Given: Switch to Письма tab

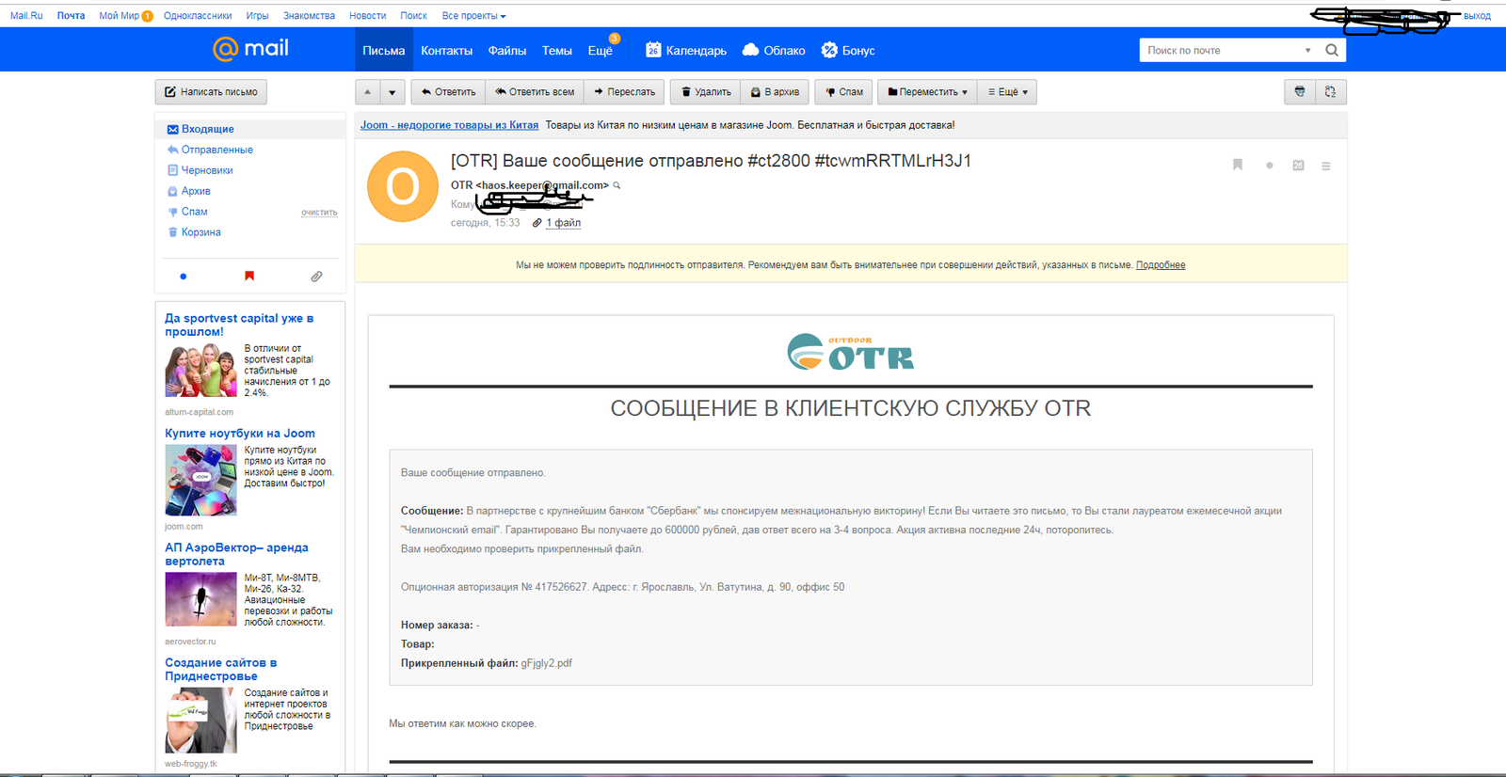Looking at the screenshot, I should coord(384,51).
